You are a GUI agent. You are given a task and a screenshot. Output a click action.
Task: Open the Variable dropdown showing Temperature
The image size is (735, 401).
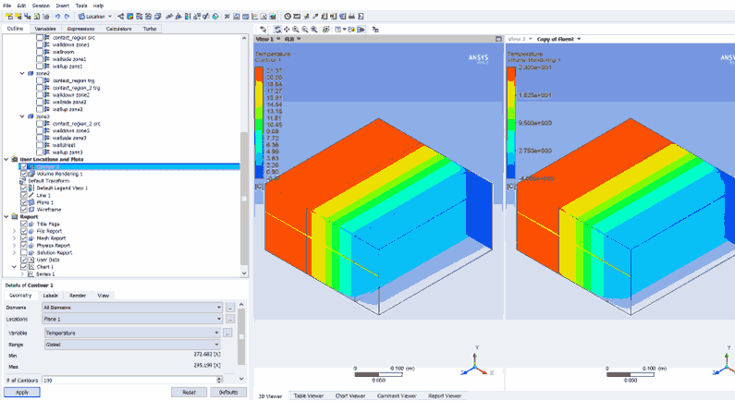pyautogui.click(x=133, y=332)
